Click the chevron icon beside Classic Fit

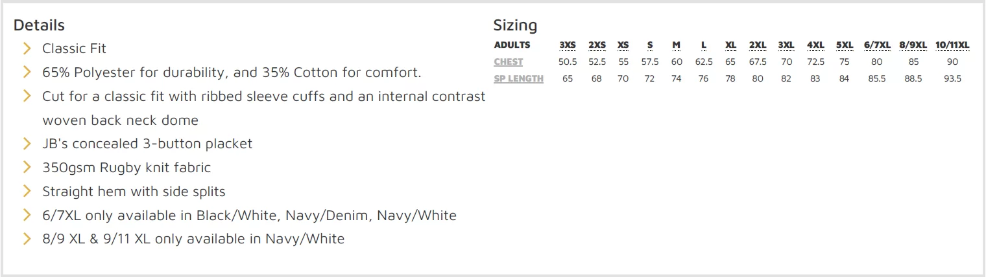[27, 48]
